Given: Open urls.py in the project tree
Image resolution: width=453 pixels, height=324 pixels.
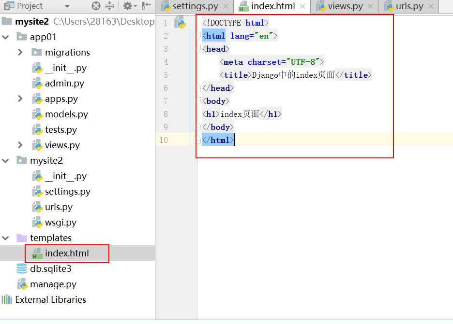Looking at the screenshot, I should [59, 207].
